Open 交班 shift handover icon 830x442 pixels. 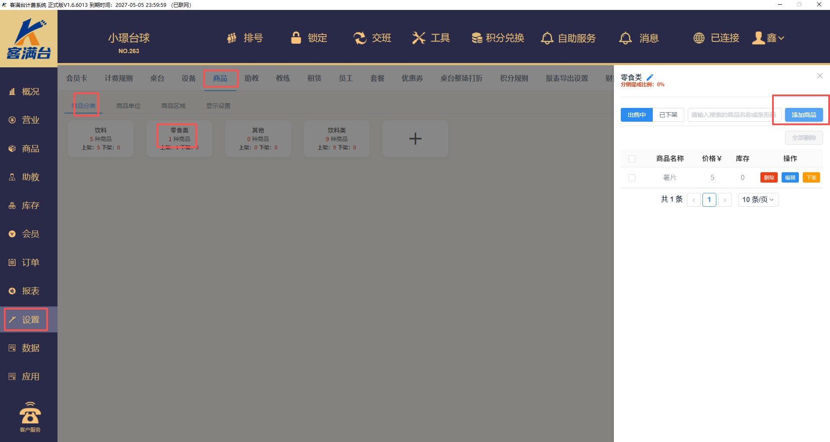[360, 38]
